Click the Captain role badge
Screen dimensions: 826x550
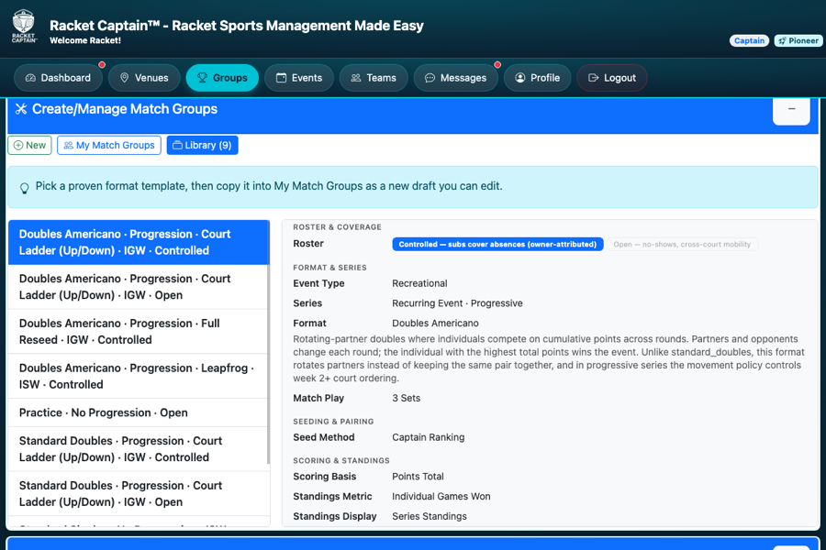[x=749, y=40]
